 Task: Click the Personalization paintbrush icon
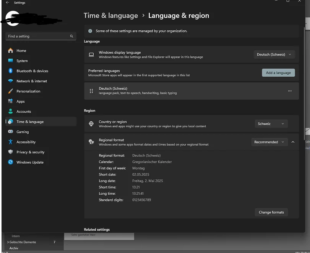pos(11,91)
